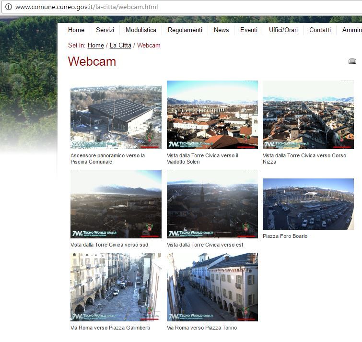View the Corso Nizza webcam thumbnail
The height and width of the screenshot is (342, 362).
[x=308, y=115]
